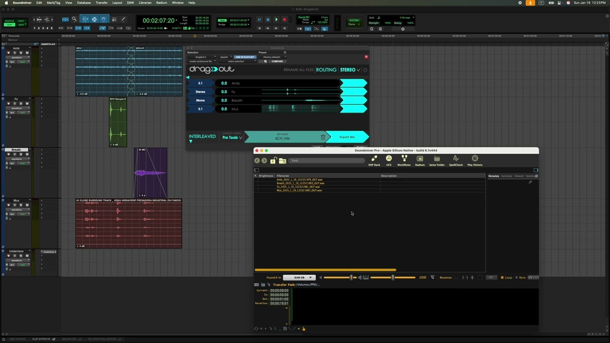Screen dimensions: 610x343
Task: Click the Stop button in Pro Tools transport
Action: click(x=268, y=20)
